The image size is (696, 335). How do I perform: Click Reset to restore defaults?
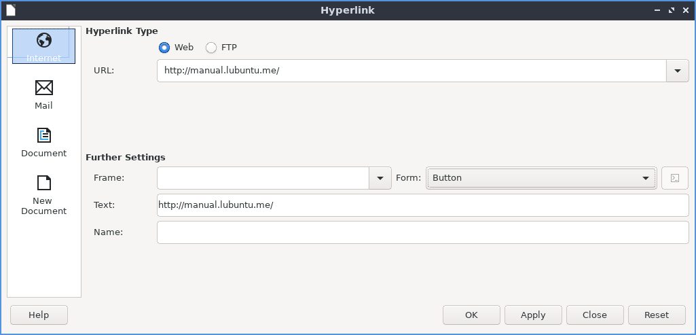coord(657,315)
